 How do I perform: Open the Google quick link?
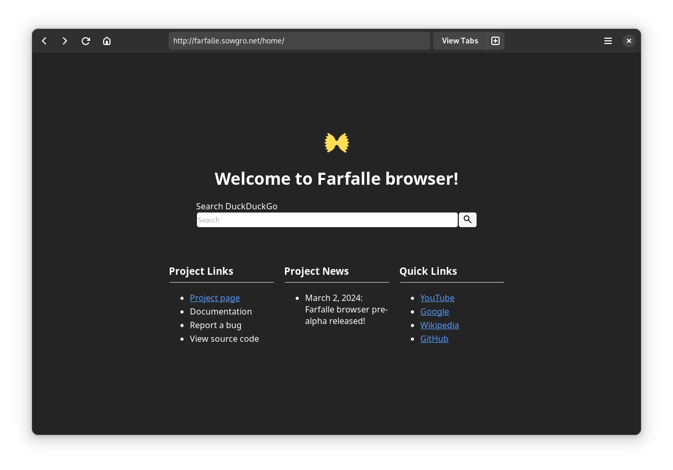pos(435,311)
